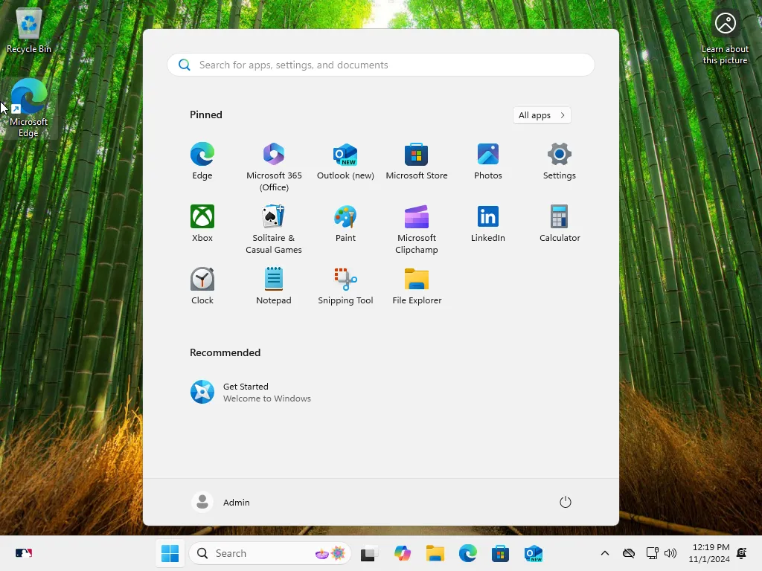Open the Clock app
762x571 pixels.
pyautogui.click(x=202, y=286)
